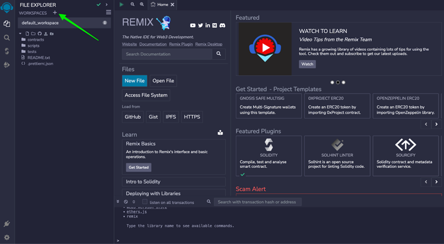Click the create new folder icon in explorer
Screen dimensions: 444x244
(x=33, y=33)
